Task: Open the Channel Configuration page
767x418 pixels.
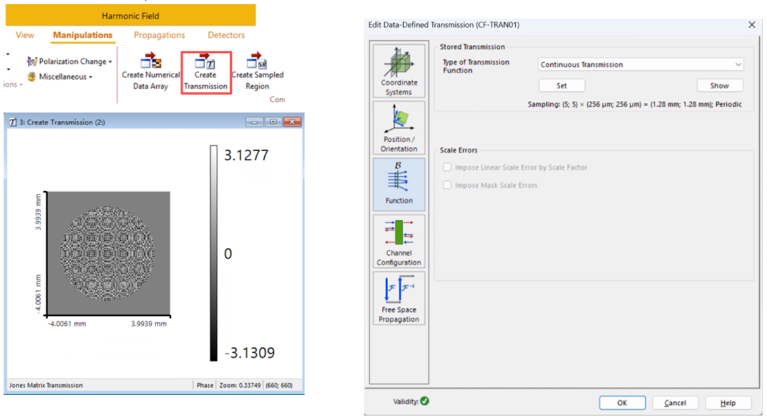Action: [x=399, y=241]
